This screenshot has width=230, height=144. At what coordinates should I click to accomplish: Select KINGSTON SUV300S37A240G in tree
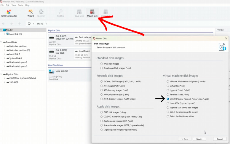(x=23, y=78)
